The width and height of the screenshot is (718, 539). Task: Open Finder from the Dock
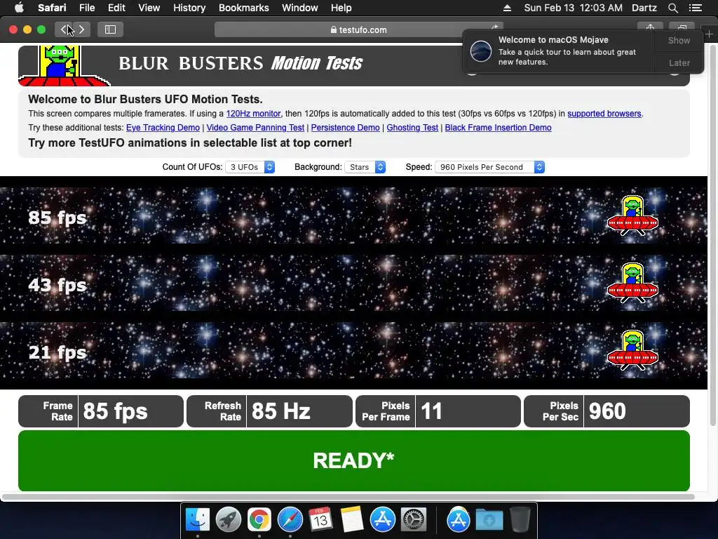197,520
